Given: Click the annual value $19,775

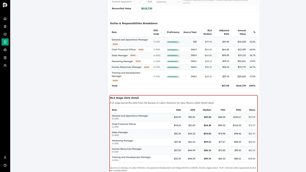Looking at the screenshot, I should coord(242,67).
